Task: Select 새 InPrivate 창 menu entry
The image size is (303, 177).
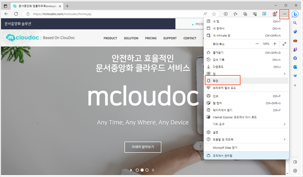Action: tap(246, 35)
